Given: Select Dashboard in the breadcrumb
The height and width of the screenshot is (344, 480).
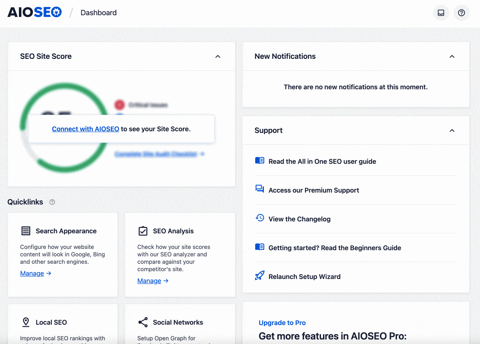Looking at the screenshot, I should click(98, 13).
